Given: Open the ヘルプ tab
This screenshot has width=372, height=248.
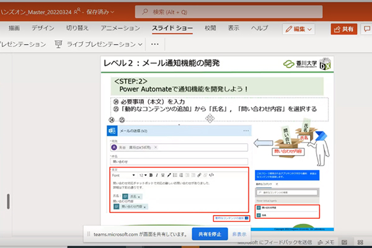Looking at the screenshot, I should (260, 29).
